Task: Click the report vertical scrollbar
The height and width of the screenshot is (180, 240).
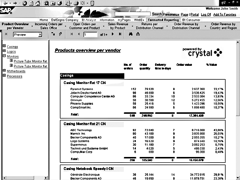Action: (238, 109)
